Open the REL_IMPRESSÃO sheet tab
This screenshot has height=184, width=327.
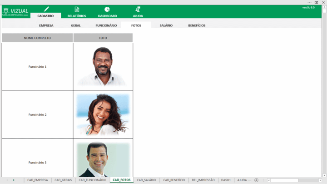click(x=203, y=180)
